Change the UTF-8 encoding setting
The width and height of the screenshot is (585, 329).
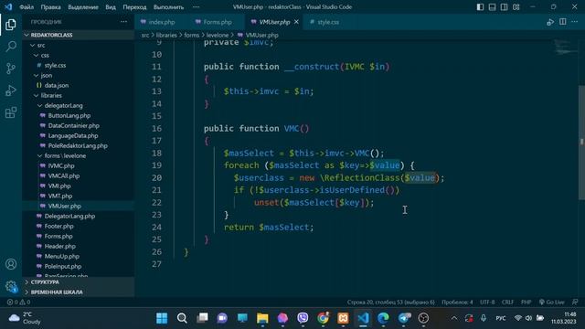click(487, 302)
